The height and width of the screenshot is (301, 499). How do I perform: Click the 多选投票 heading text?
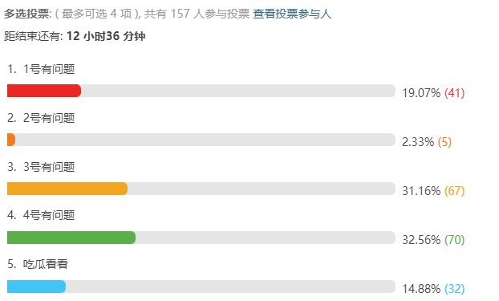[x=26, y=14]
